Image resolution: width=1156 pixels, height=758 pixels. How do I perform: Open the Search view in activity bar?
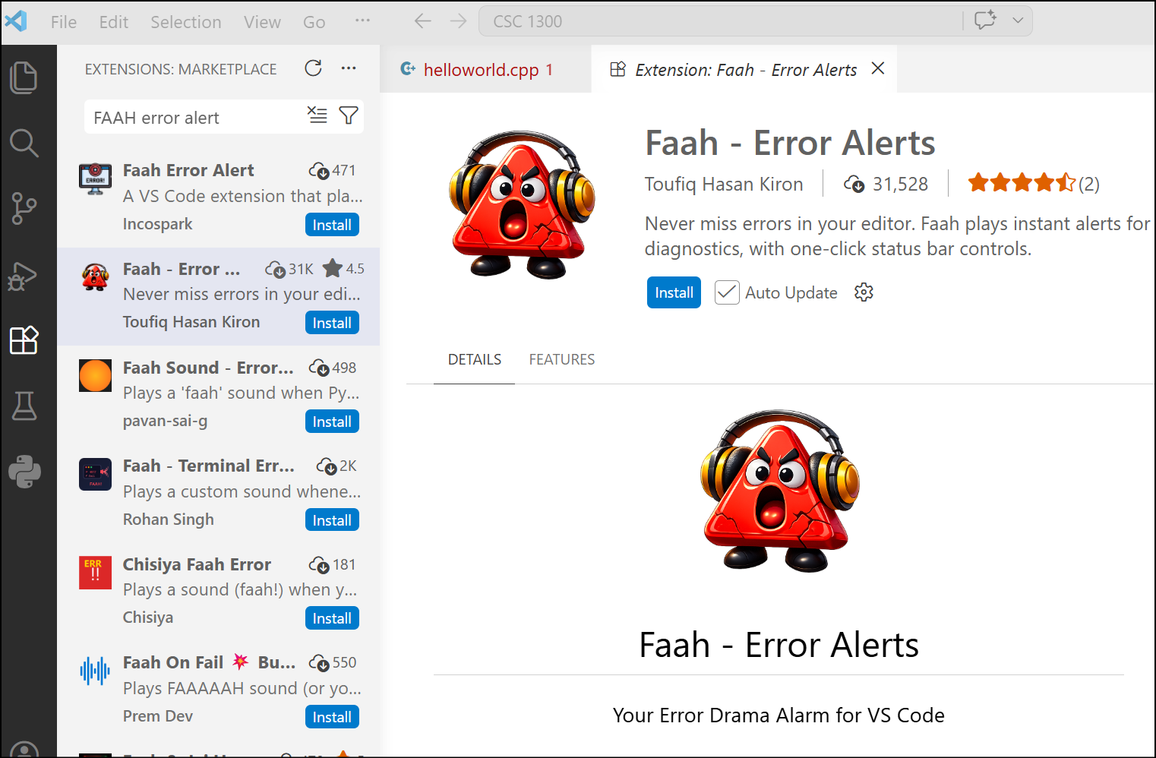point(24,143)
